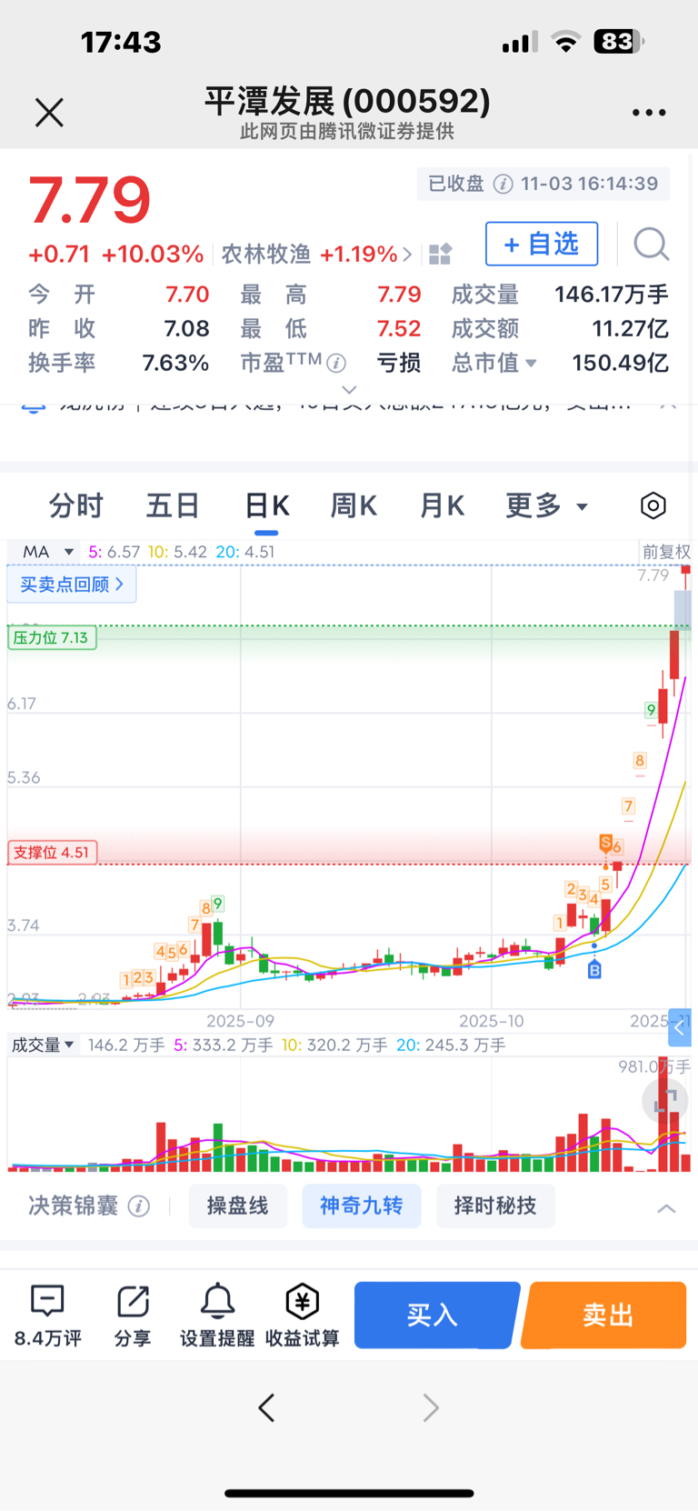The image size is (698, 1511).
Task: Go back with browser left arrow
Action: point(266,1407)
